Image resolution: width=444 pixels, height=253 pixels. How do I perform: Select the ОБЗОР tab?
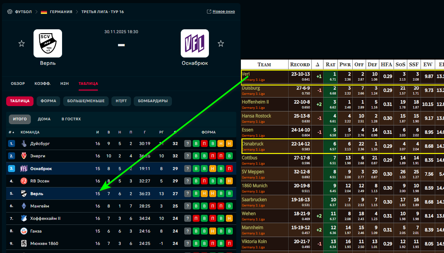(18, 83)
